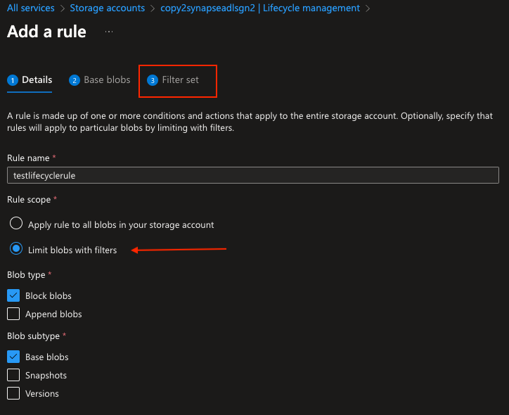The image size is (509, 415).
Task: Enable the Snapshots checkbox
Action: click(x=13, y=375)
